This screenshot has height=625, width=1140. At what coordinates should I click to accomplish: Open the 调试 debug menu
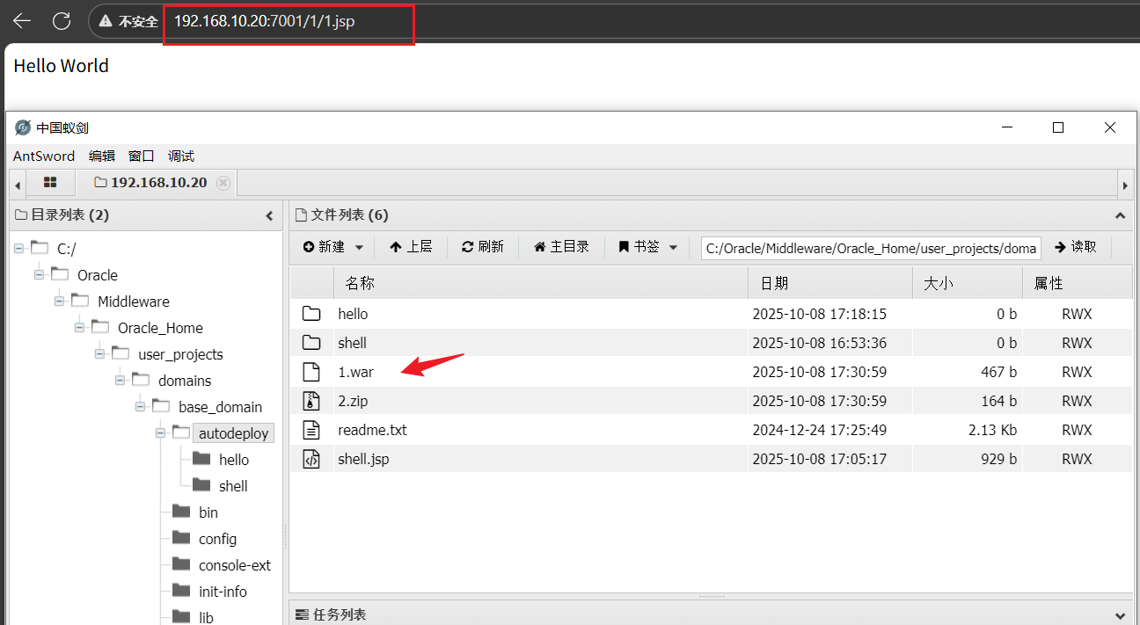coord(181,156)
